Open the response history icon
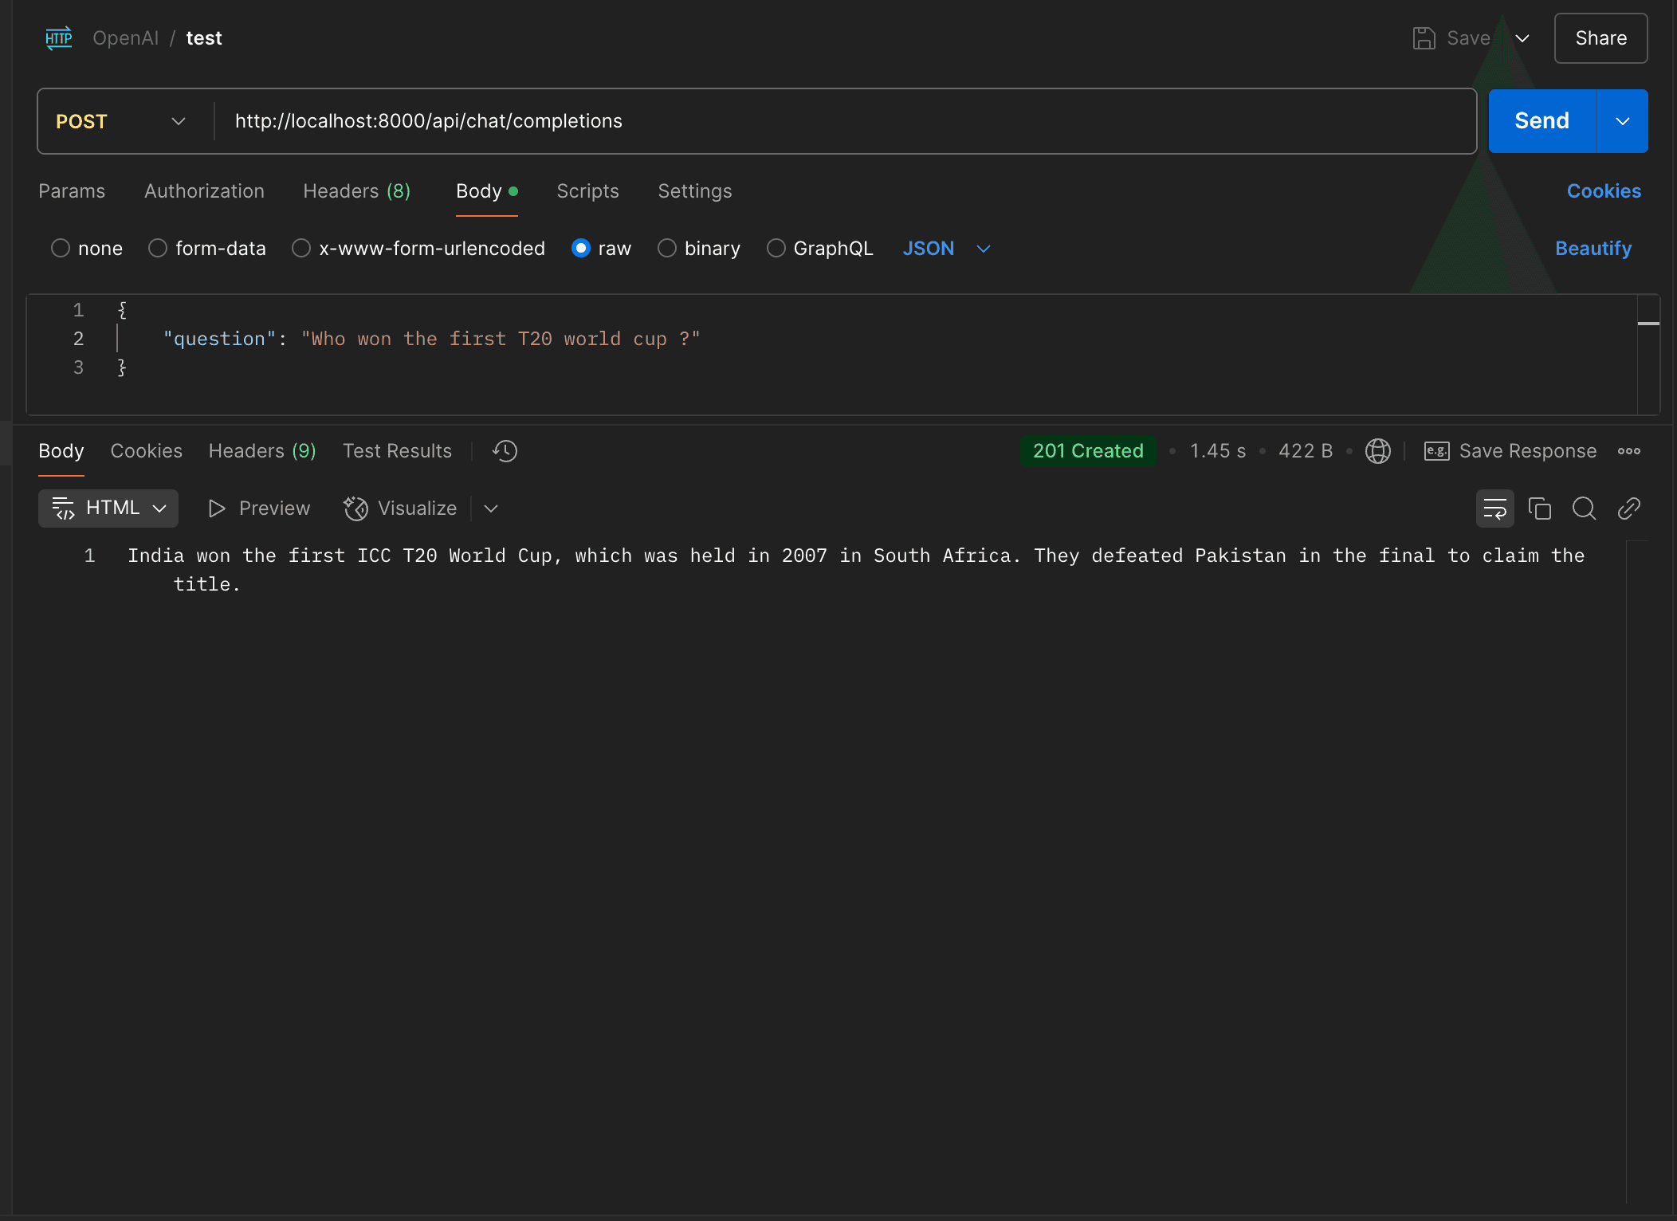Viewport: 1677px width, 1221px height. 504,450
